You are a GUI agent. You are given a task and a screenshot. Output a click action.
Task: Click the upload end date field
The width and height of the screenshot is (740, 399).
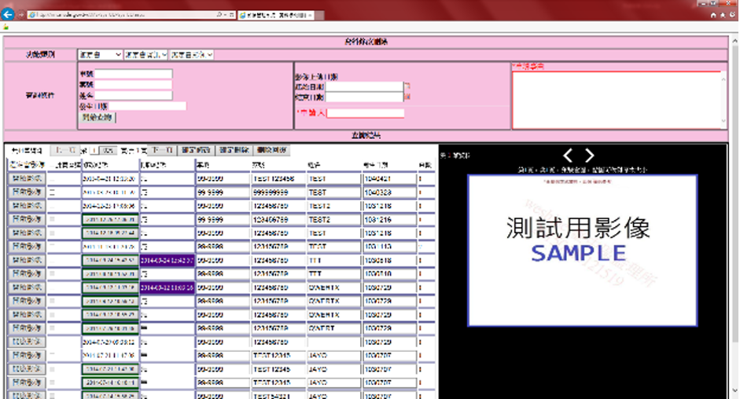tap(364, 97)
